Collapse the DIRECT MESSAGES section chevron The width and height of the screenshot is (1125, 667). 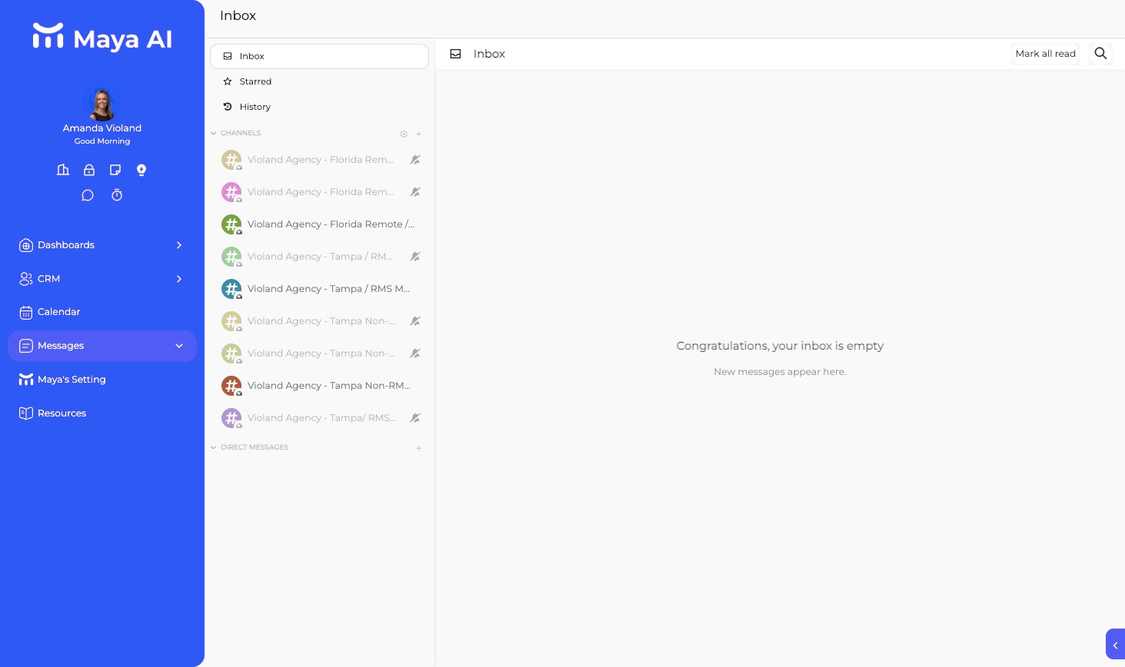click(x=214, y=448)
